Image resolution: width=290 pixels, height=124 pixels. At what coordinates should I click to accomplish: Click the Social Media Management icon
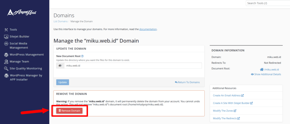(x=6, y=44)
